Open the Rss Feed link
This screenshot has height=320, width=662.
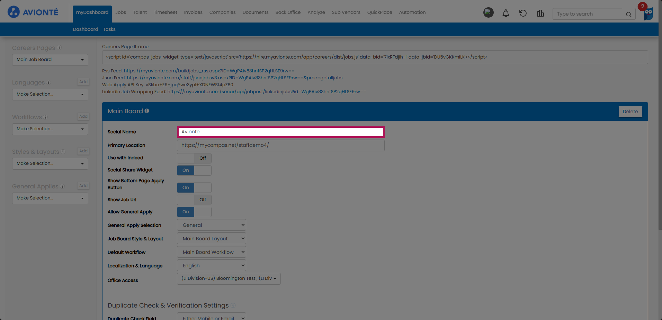pos(209,71)
